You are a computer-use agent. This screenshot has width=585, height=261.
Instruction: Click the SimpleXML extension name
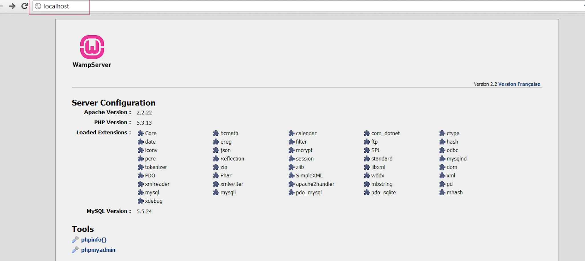click(309, 176)
